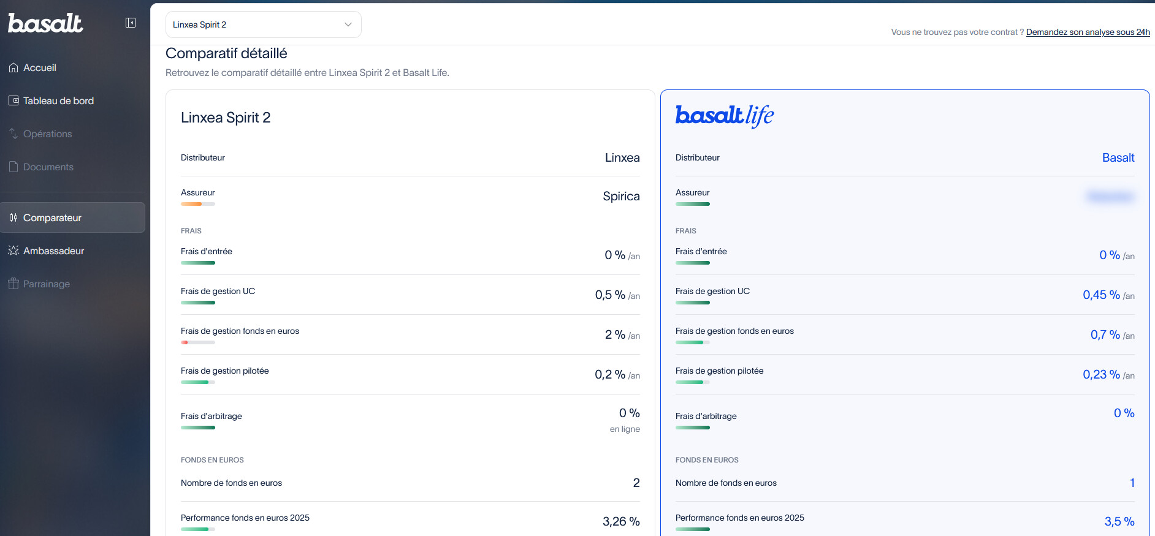Click the contract dropdown chevron arrow

click(x=348, y=25)
